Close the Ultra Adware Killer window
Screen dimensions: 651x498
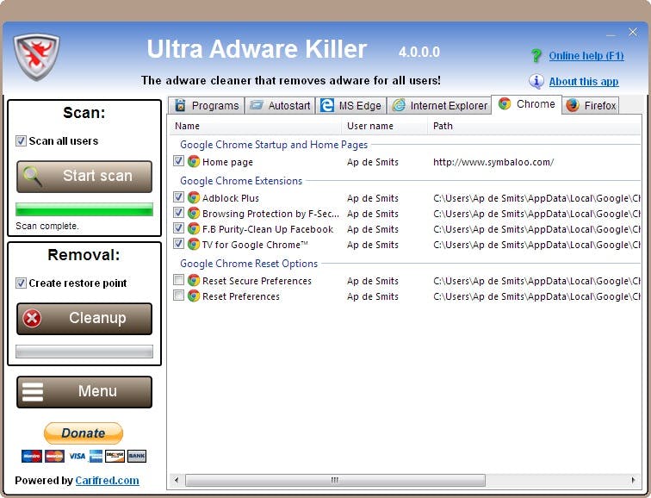coord(633,32)
